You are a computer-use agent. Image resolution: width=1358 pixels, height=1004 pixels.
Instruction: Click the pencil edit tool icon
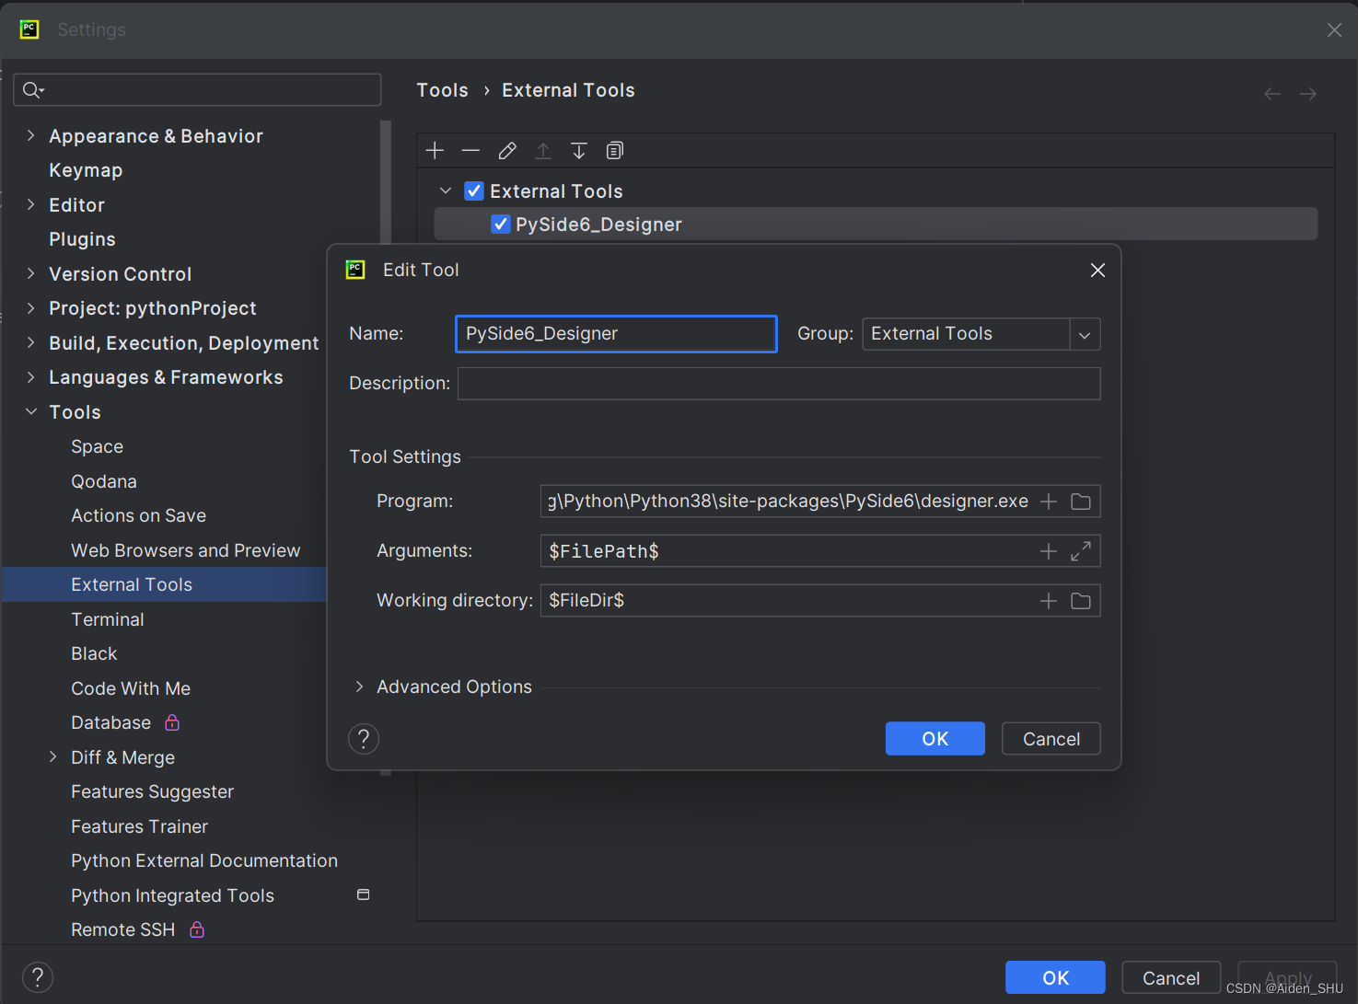[x=506, y=150]
